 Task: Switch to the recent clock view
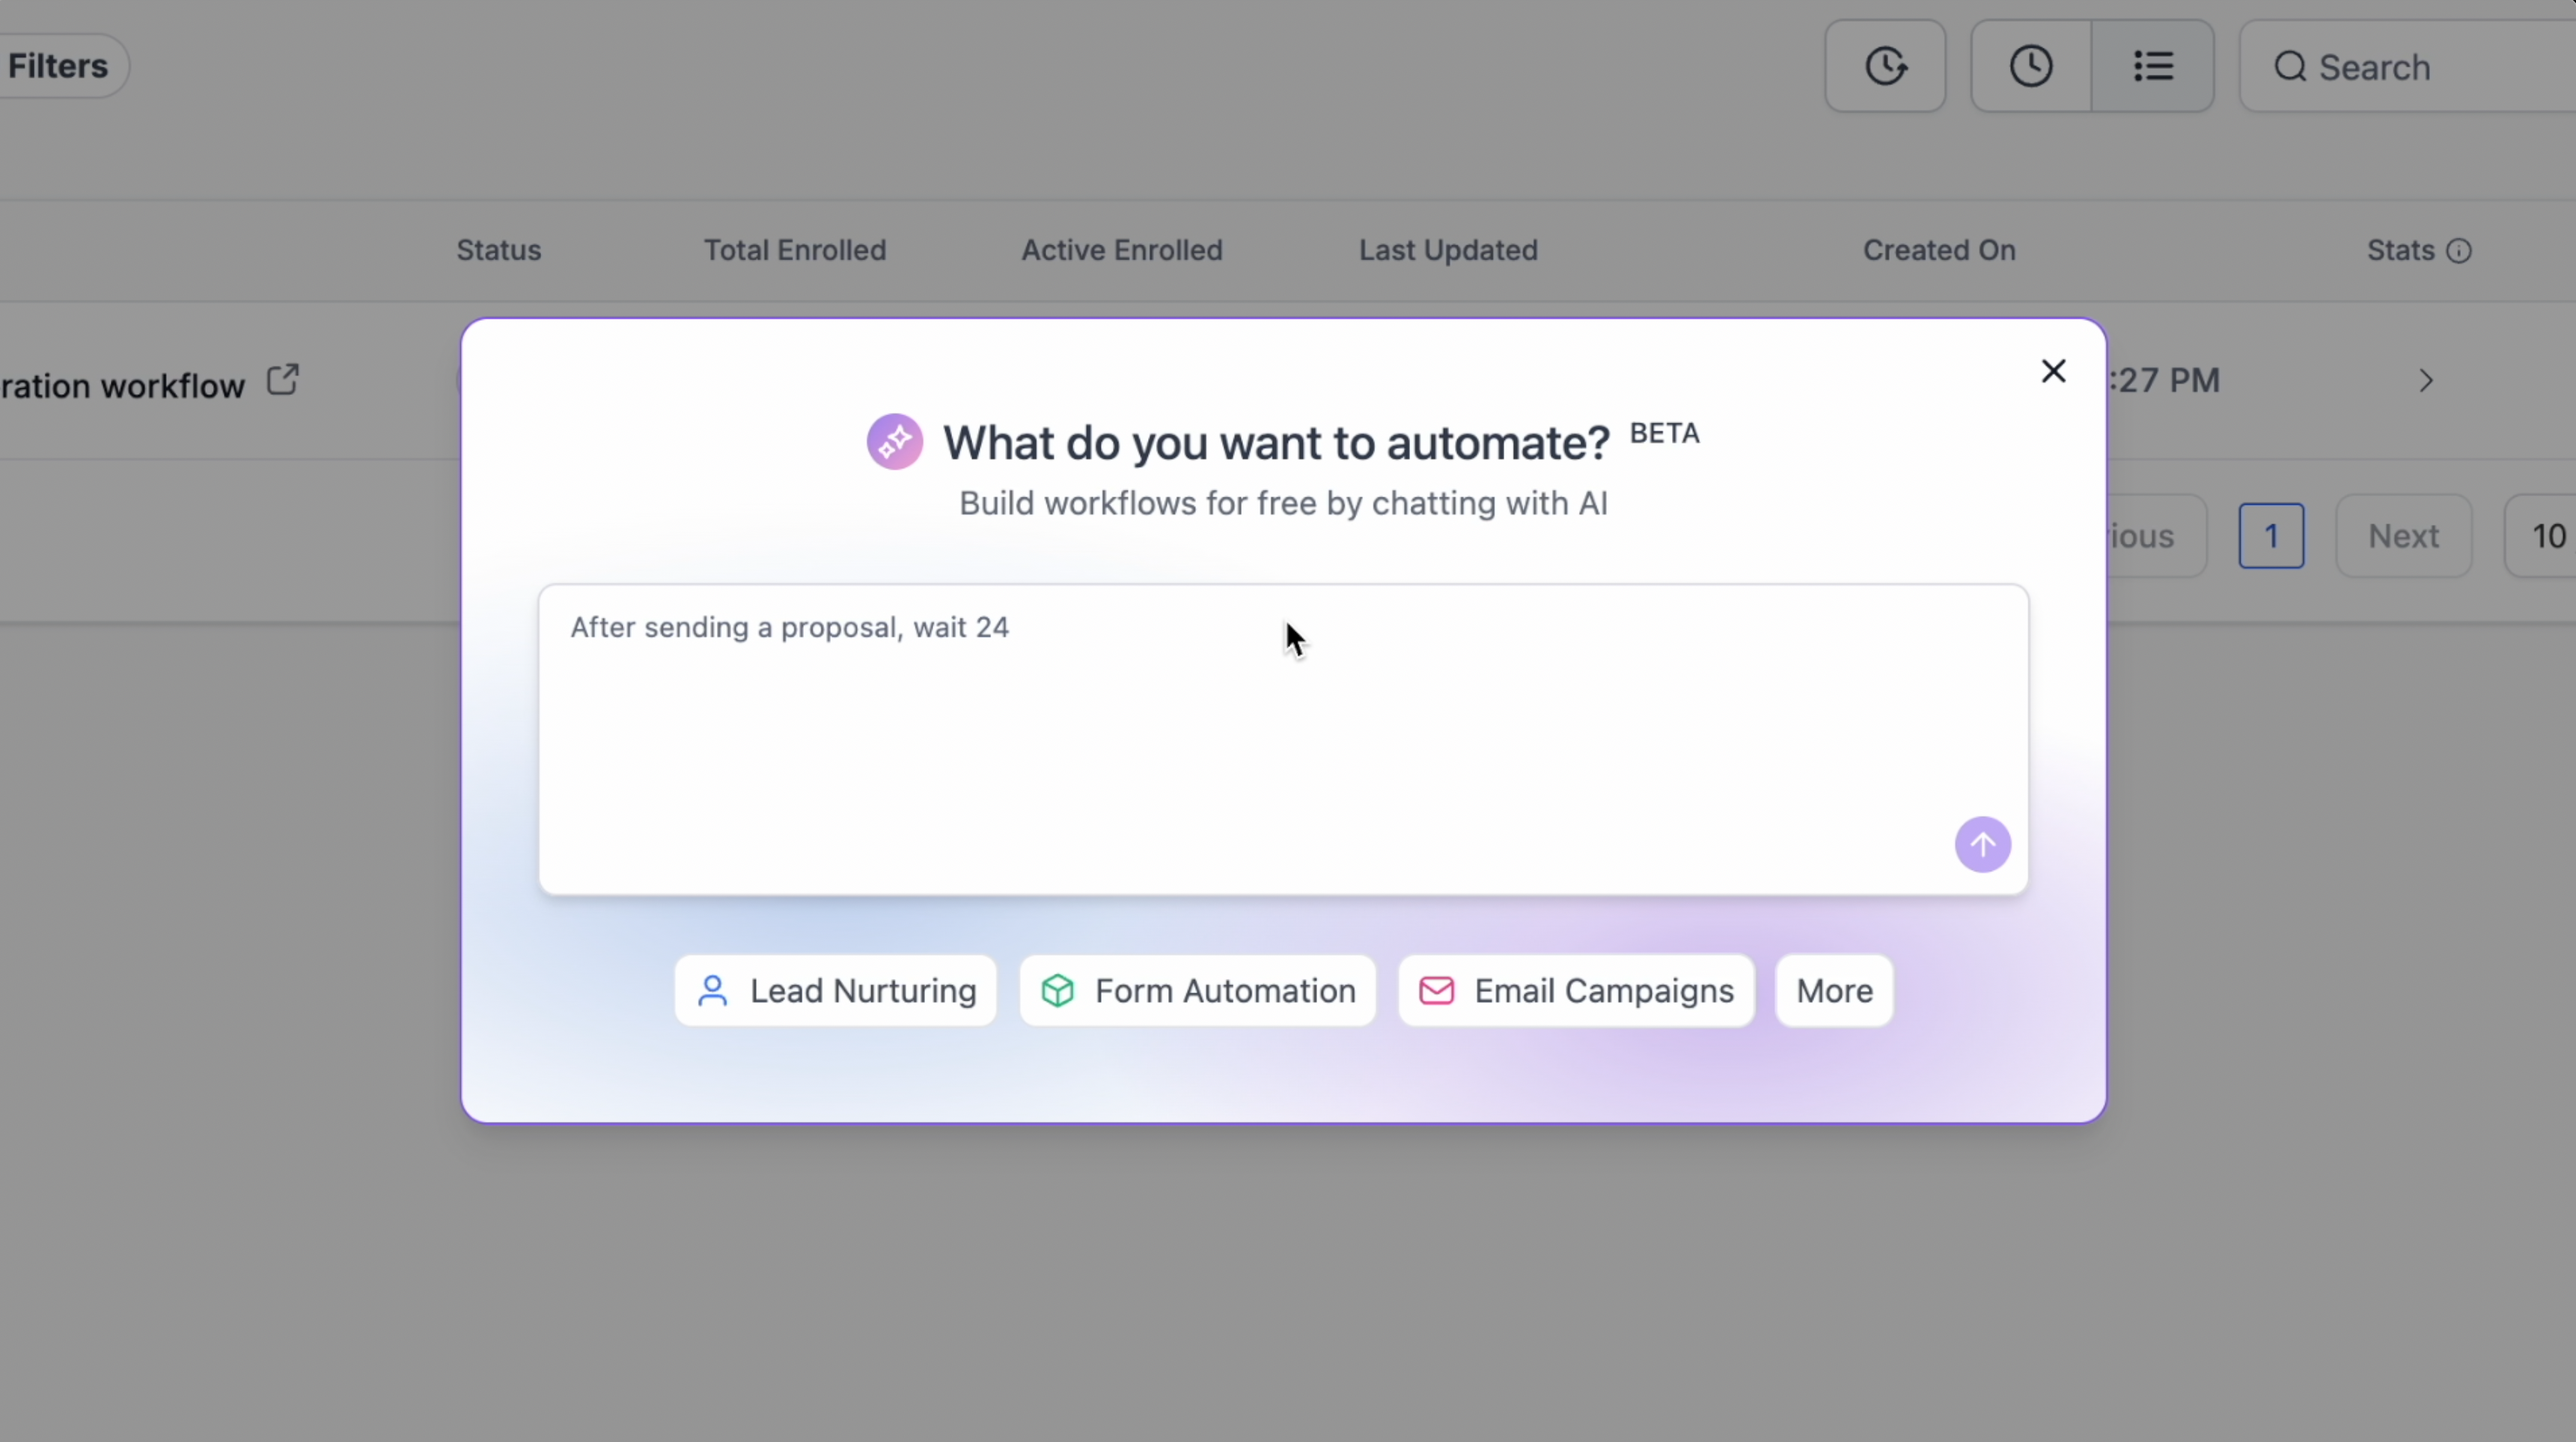[x=2031, y=67]
